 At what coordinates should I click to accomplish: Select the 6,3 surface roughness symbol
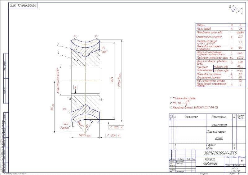click(x=232, y=9)
